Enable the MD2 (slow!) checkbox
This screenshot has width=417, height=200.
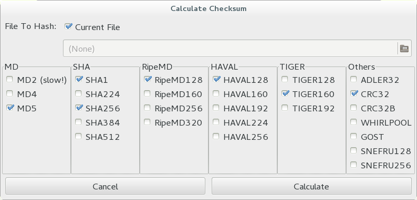point(10,79)
